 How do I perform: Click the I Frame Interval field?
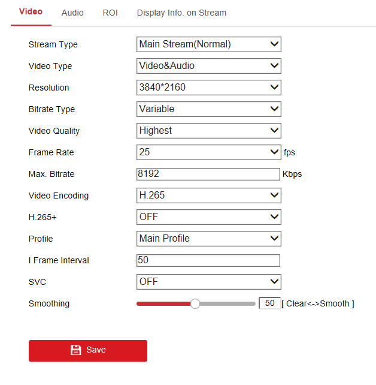[x=208, y=260]
